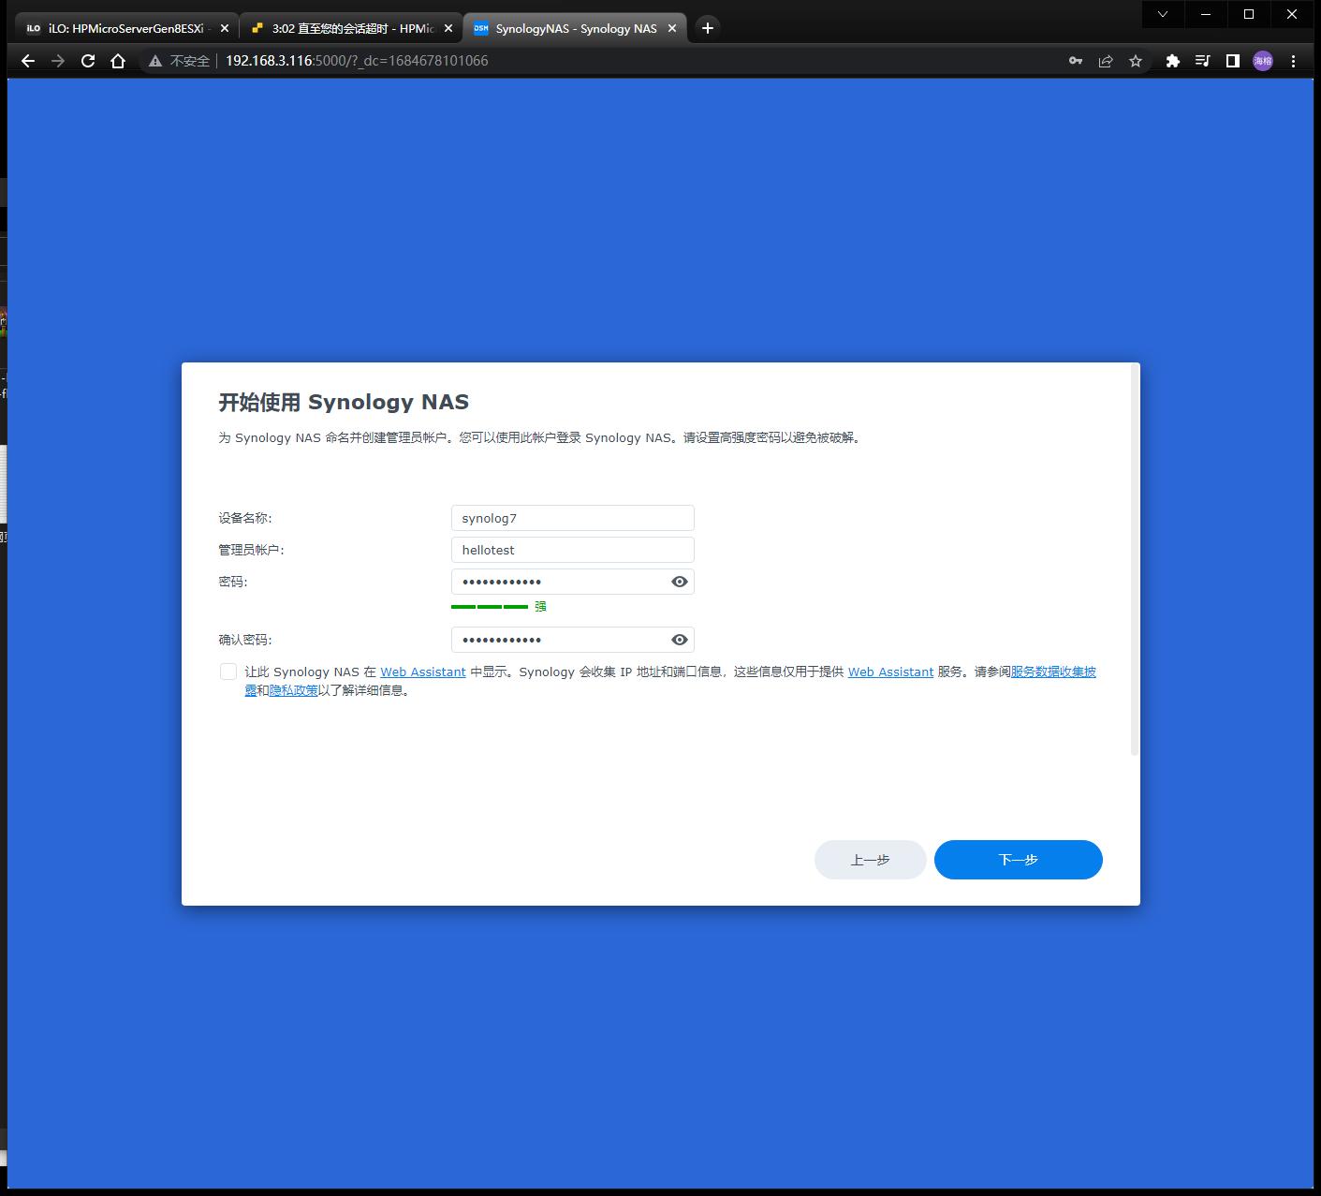Close the session timeout HPMic tab
The height and width of the screenshot is (1196, 1321).
(448, 28)
